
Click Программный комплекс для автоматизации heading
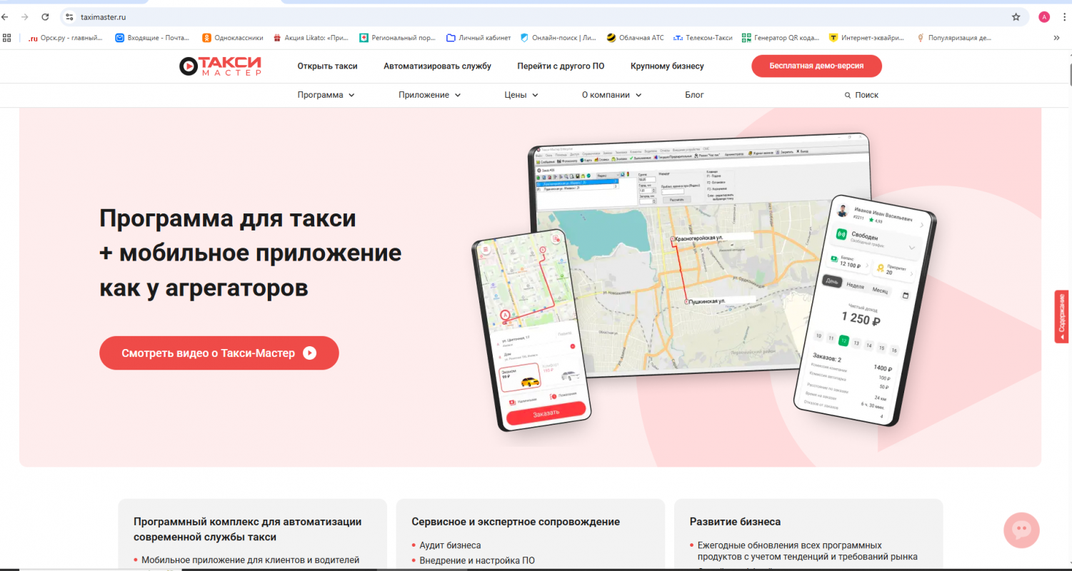coord(248,529)
